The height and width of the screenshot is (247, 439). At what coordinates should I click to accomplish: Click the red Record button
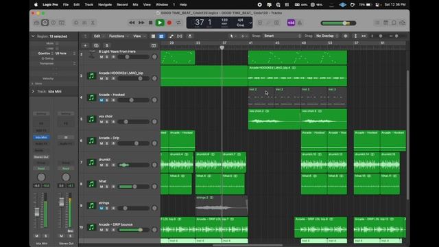169,23
